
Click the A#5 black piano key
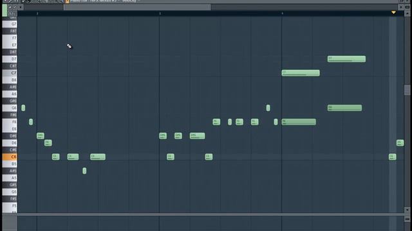(10, 171)
